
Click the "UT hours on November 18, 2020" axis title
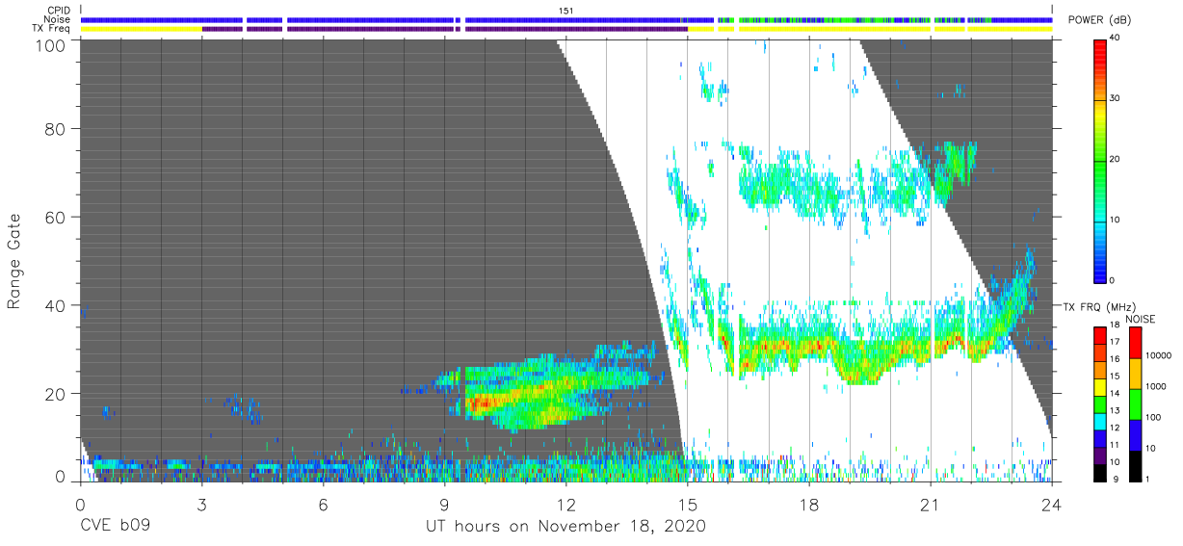point(565,527)
